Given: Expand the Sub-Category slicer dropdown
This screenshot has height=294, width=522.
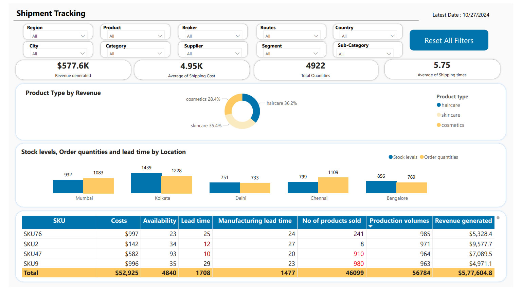Looking at the screenshot, I should [x=389, y=54].
